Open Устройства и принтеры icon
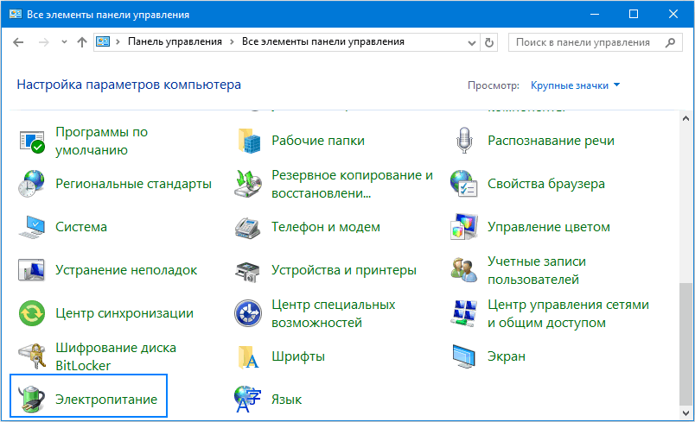The height and width of the screenshot is (422, 695). tap(248, 270)
